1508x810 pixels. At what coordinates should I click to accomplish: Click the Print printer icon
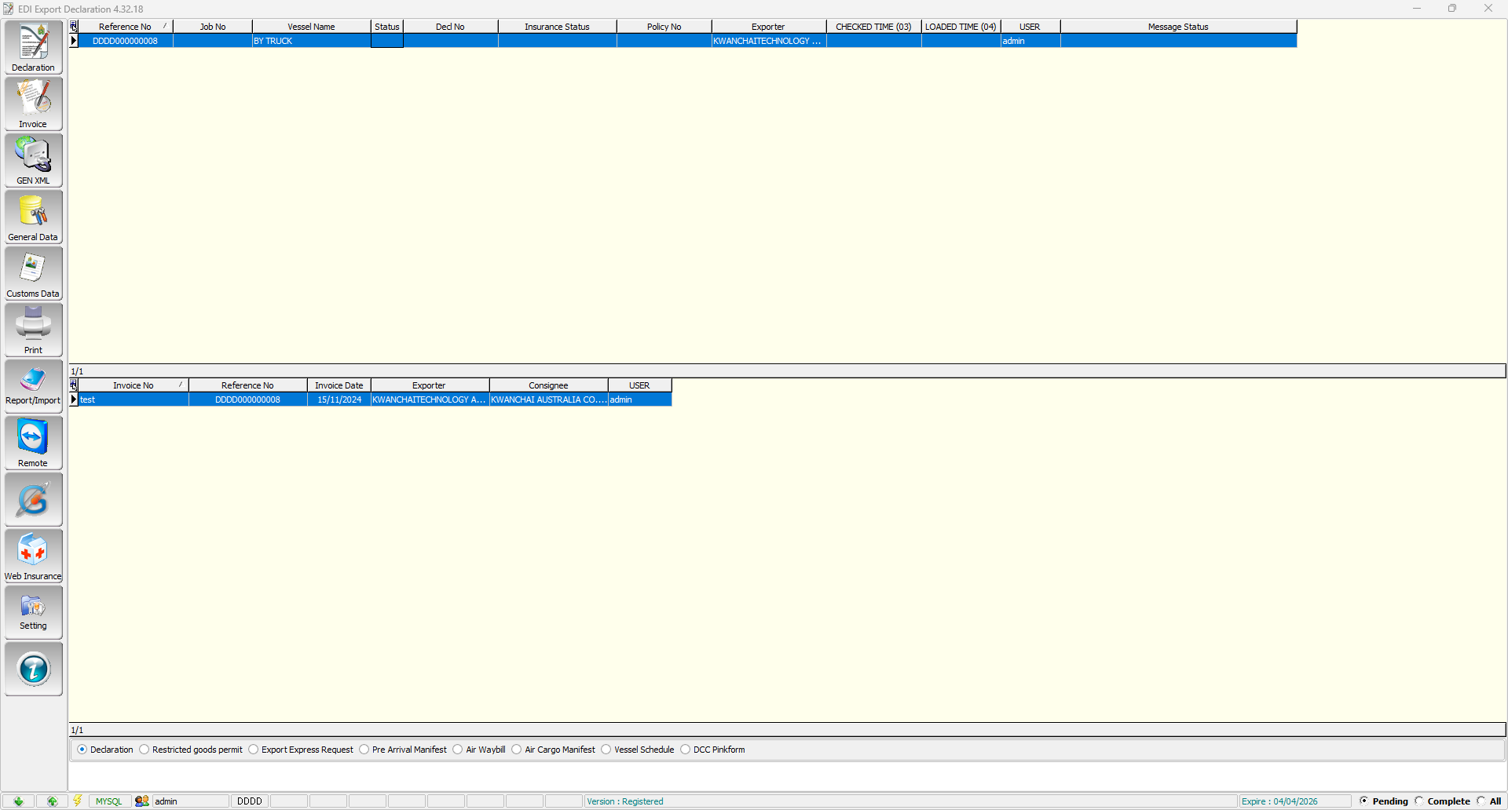(33, 330)
